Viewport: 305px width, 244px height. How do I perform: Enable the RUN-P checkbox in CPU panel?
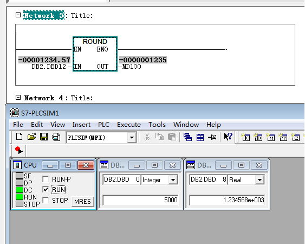click(x=46, y=179)
